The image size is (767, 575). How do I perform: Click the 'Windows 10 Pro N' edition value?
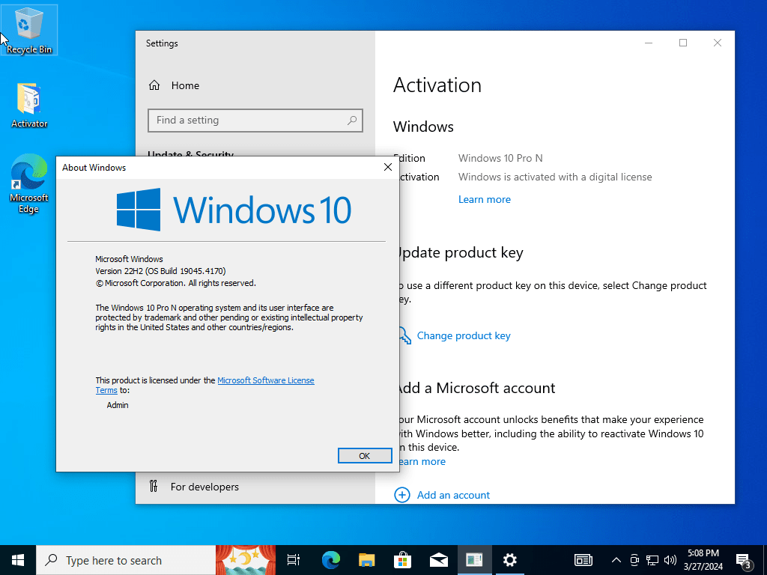pyautogui.click(x=500, y=158)
